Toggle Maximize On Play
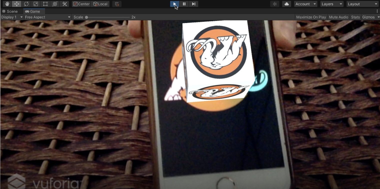This screenshot has height=189, width=380. (x=311, y=17)
